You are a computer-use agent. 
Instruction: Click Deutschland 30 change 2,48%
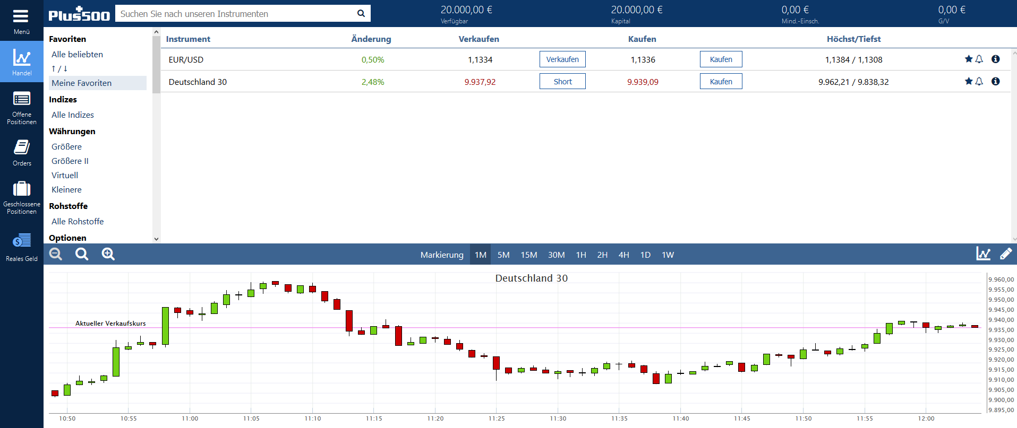pyautogui.click(x=373, y=82)
